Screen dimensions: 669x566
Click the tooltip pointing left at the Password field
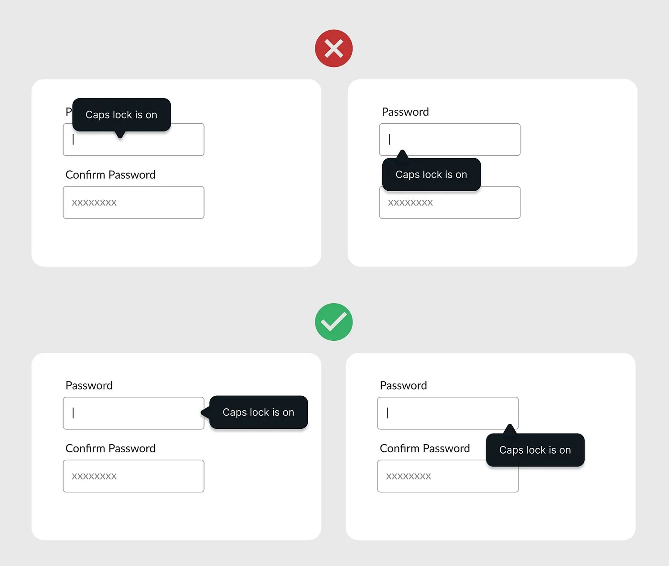(259, 412)
